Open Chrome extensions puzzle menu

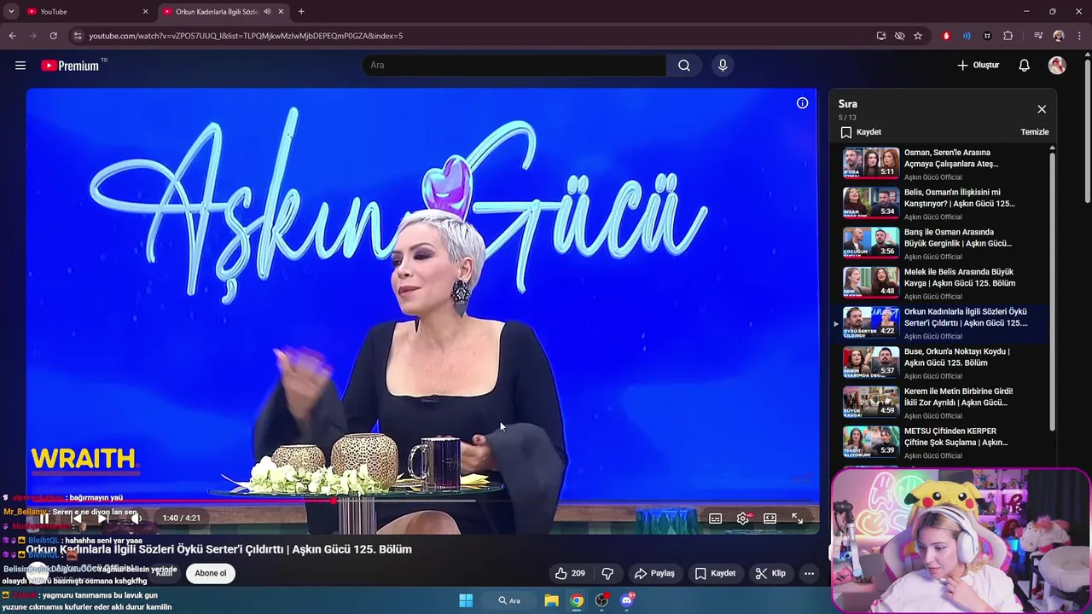click(x=1008, y=36)
